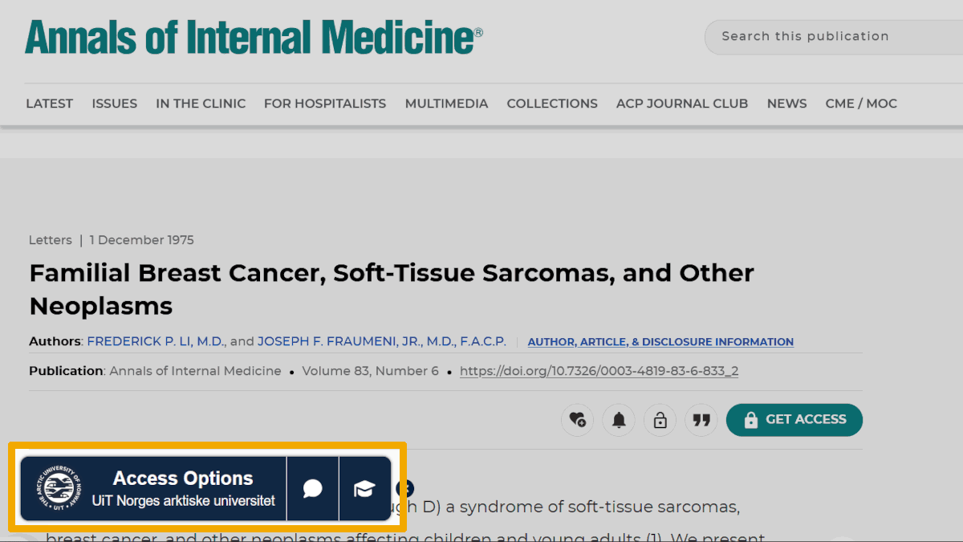Open author Frederick P. Li link
963x542 pixels.
156,341
